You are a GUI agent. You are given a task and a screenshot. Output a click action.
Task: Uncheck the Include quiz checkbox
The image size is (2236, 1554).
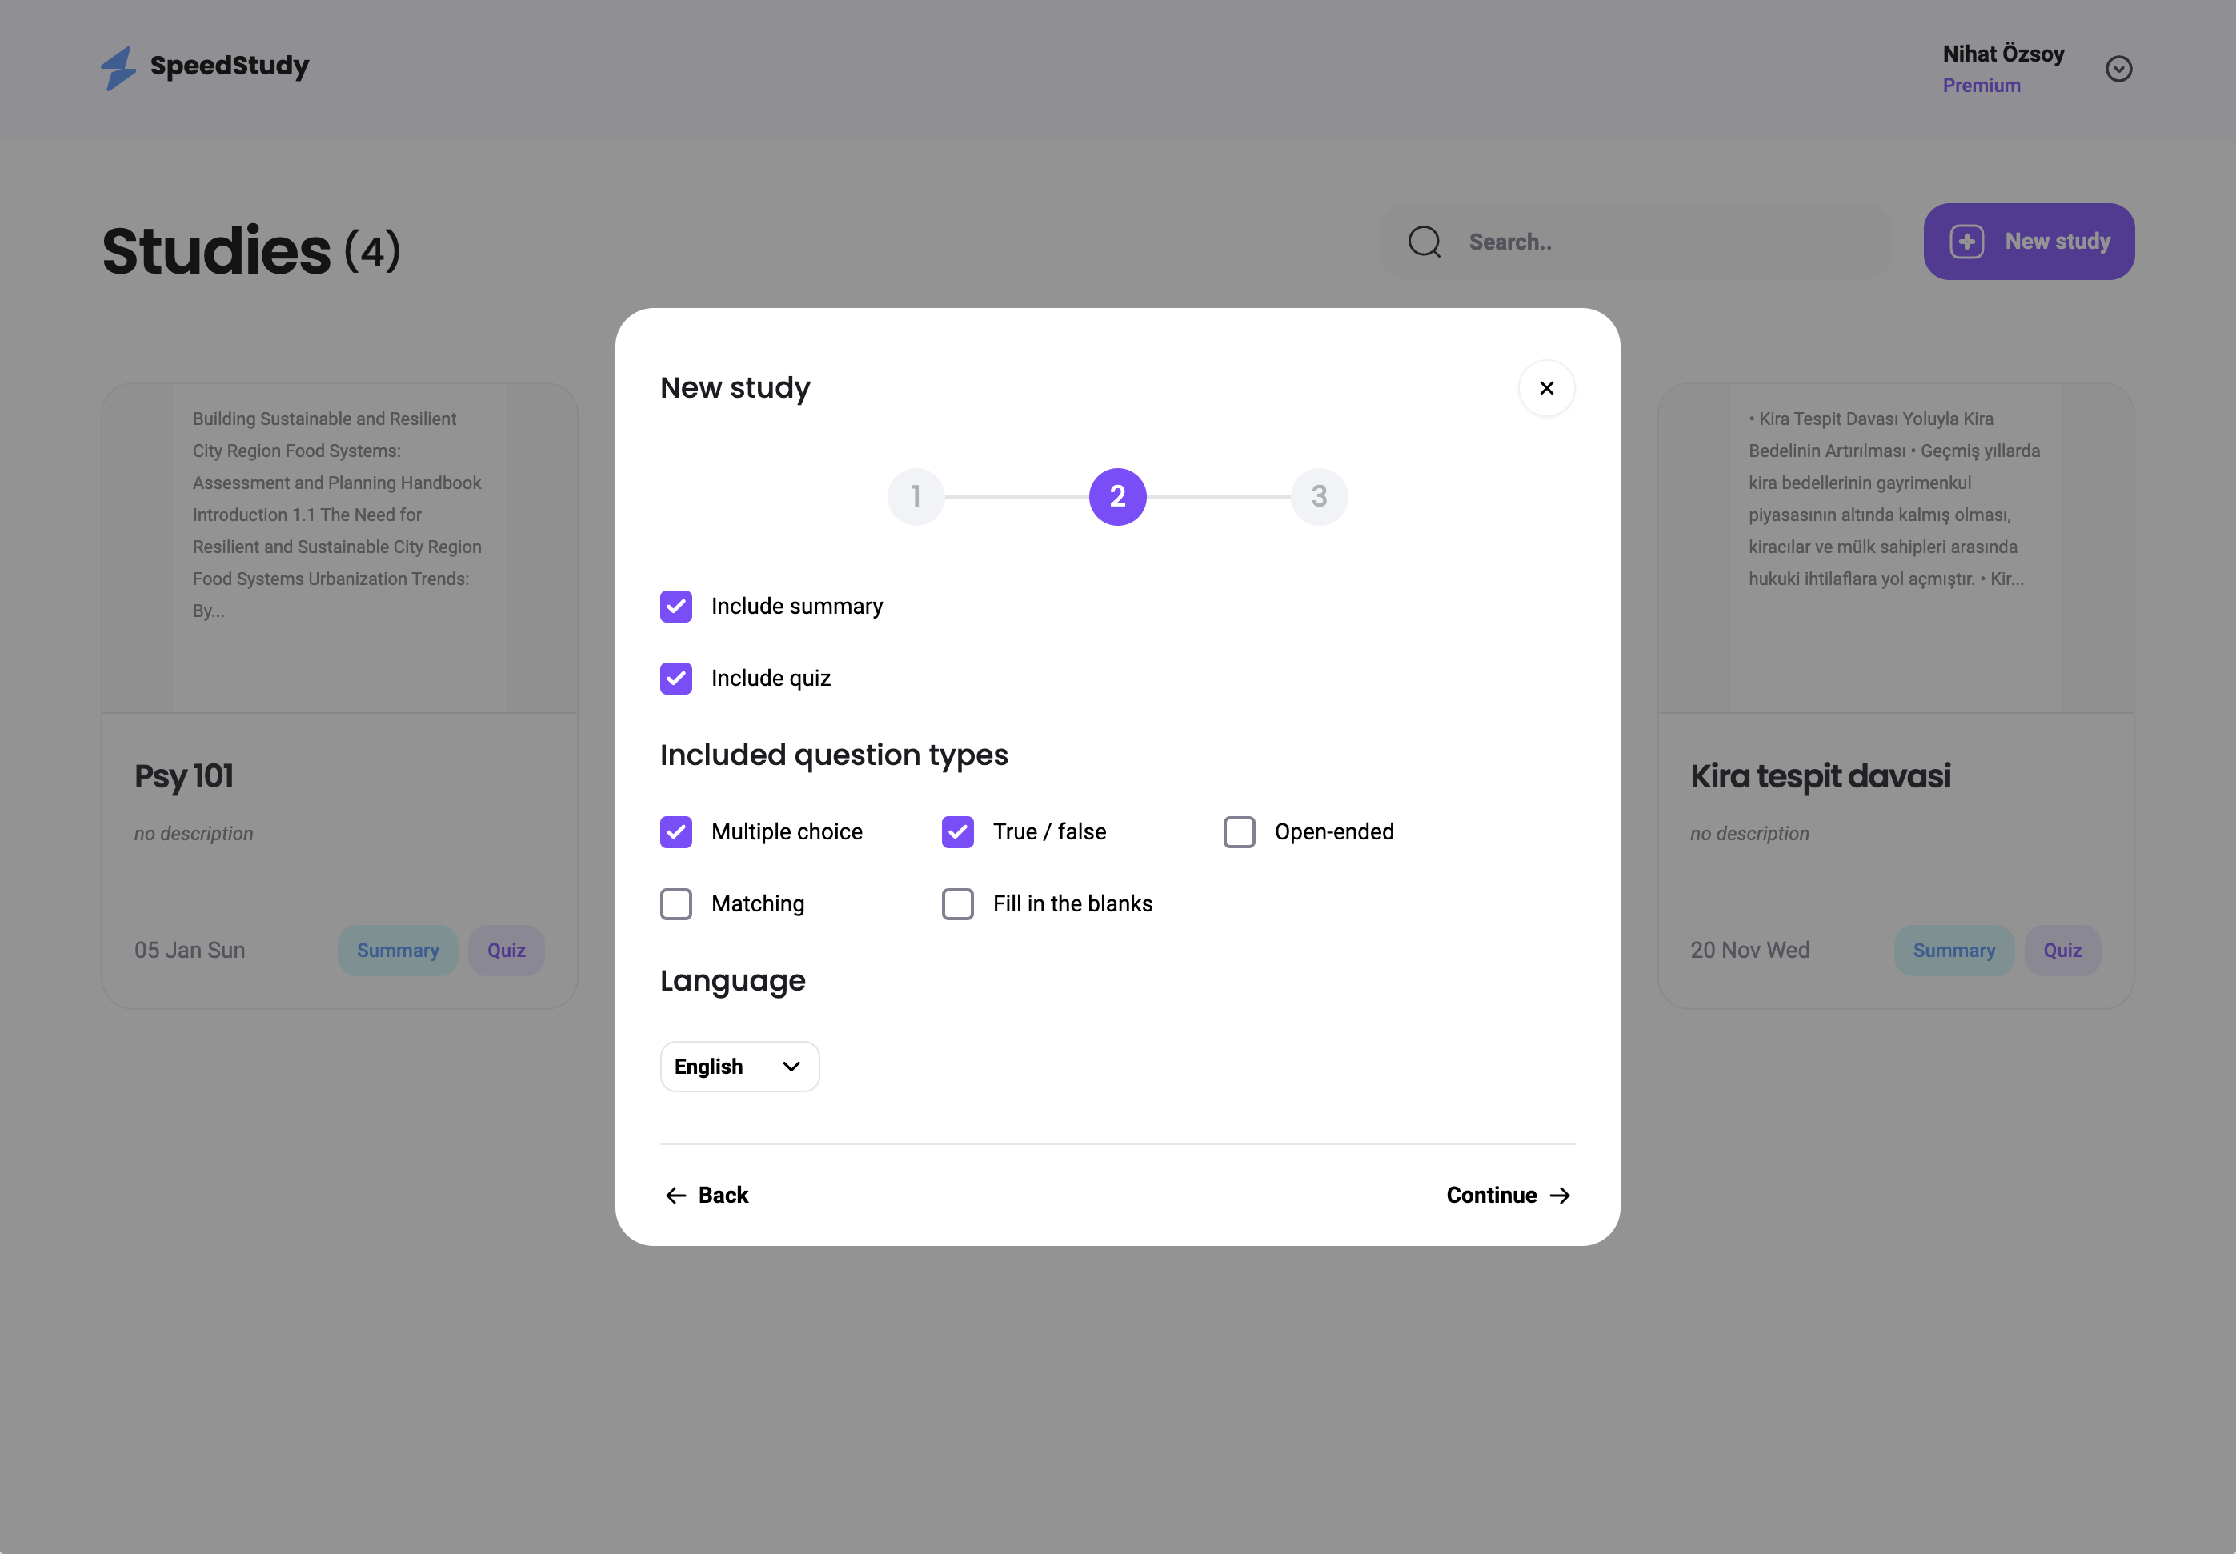[x=676, y=679]
